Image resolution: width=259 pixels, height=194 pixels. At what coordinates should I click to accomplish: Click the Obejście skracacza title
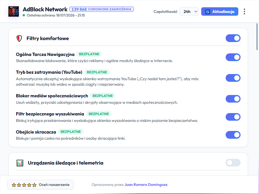36,132
